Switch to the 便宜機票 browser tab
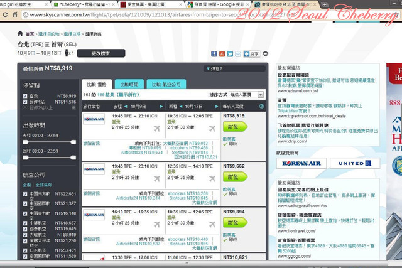The width and height of the screenshot is (402, 268). tap(152, 4)
